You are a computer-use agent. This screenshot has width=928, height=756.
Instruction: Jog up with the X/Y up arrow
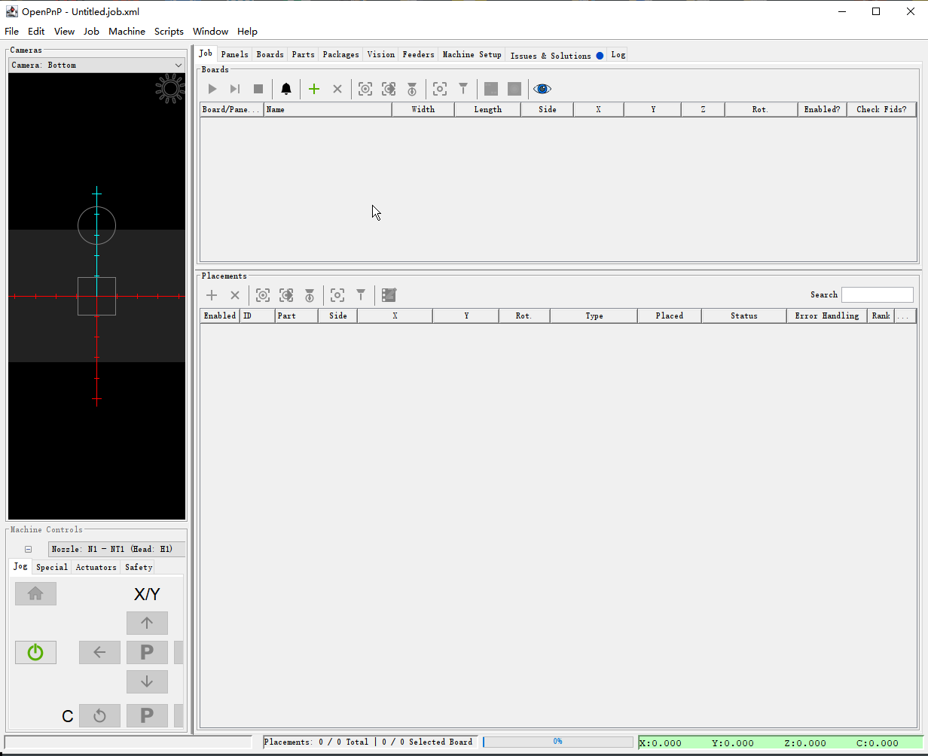pyautogui.click(x=147, y=623)
